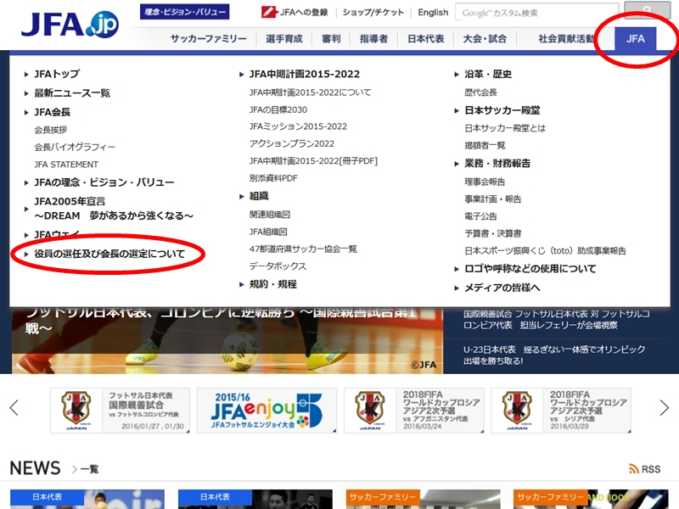Click the search magnifier button
This screenshot has width=679, height=509.
pos(647,11)
